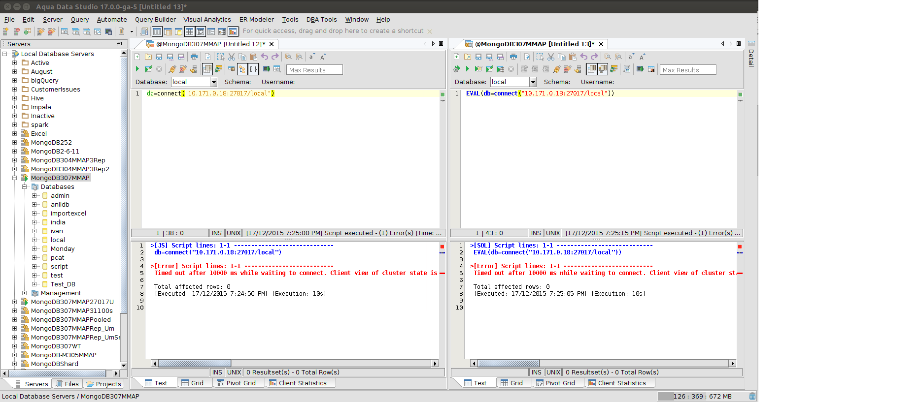The width and height of the screenshot is (919, 402).
Task: Expand the admin database node
Action: [x=34, y=196]
